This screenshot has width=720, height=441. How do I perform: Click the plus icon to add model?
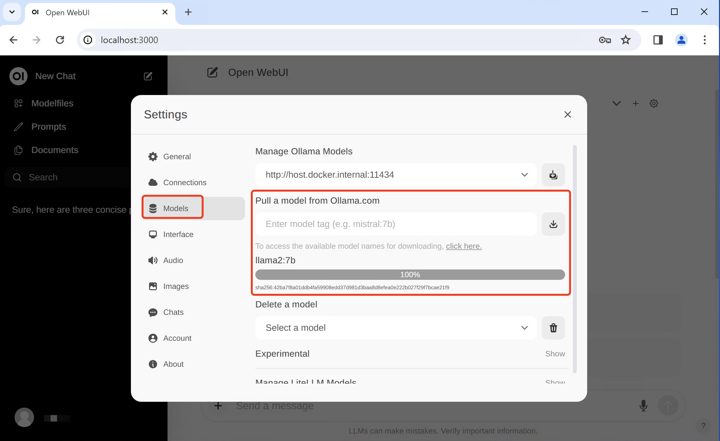[635, 103]
